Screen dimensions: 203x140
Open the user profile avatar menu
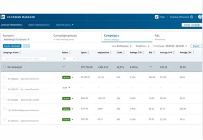(200, 17)
